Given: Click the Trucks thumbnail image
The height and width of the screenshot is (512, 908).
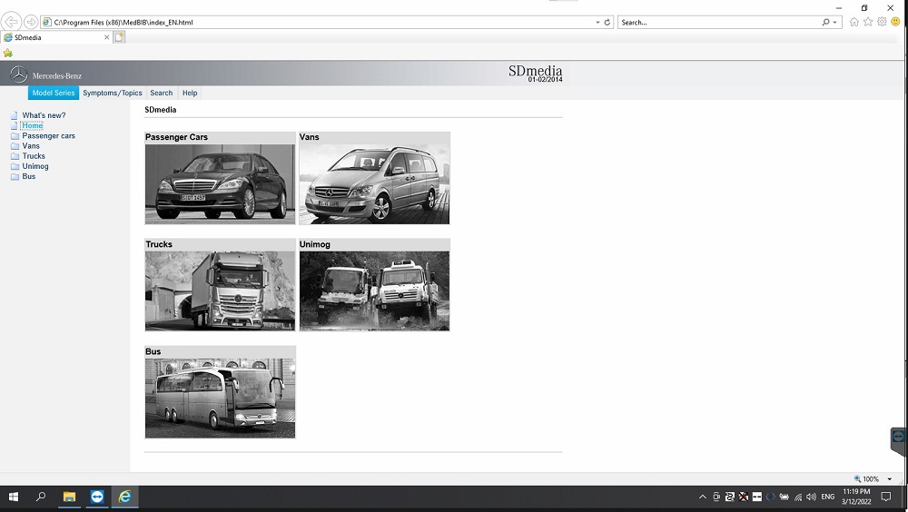Looking at the screenshot, I should (220, 290).
